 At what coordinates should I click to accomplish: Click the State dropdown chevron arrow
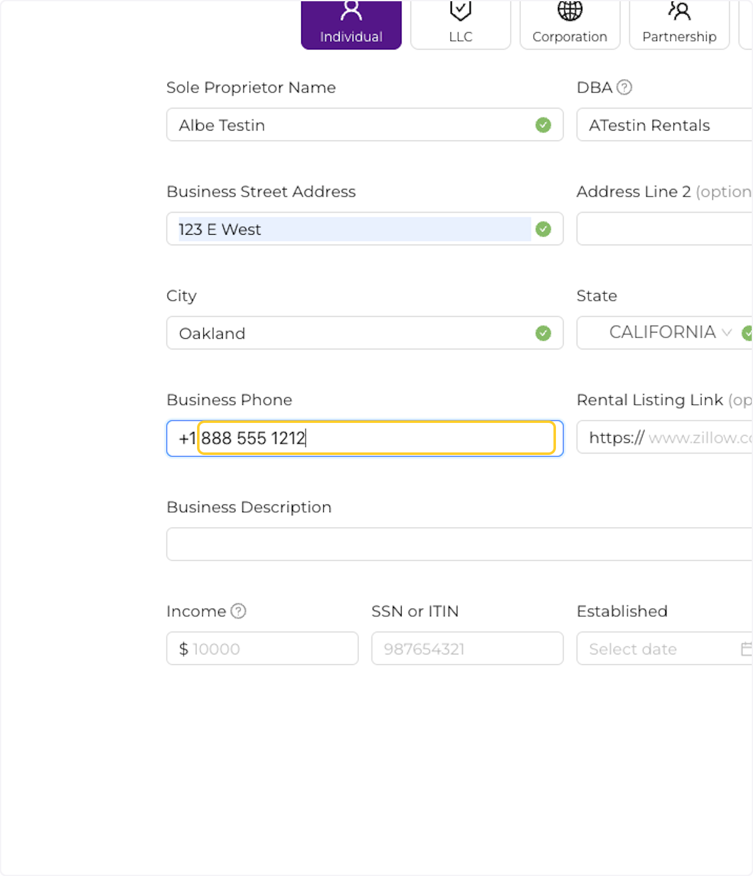coord(727,332)
